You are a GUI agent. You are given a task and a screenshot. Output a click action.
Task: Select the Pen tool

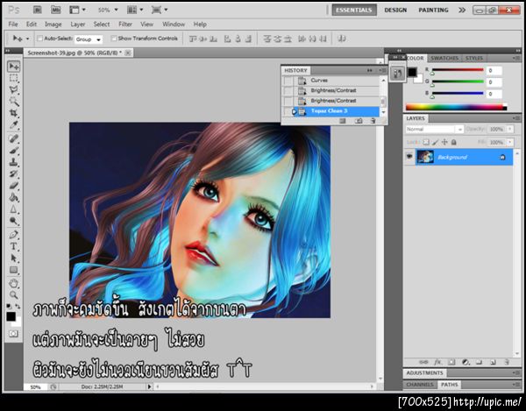click(x=14, y=235)
